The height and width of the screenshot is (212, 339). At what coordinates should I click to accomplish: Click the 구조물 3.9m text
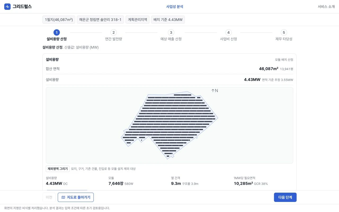point(190,184)
